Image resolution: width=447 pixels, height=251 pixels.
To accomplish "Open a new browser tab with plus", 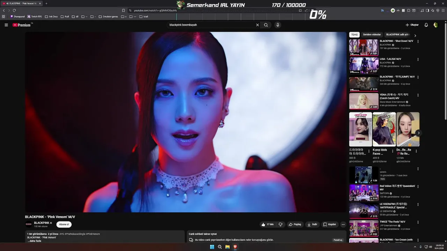I will tap(46, 3).
